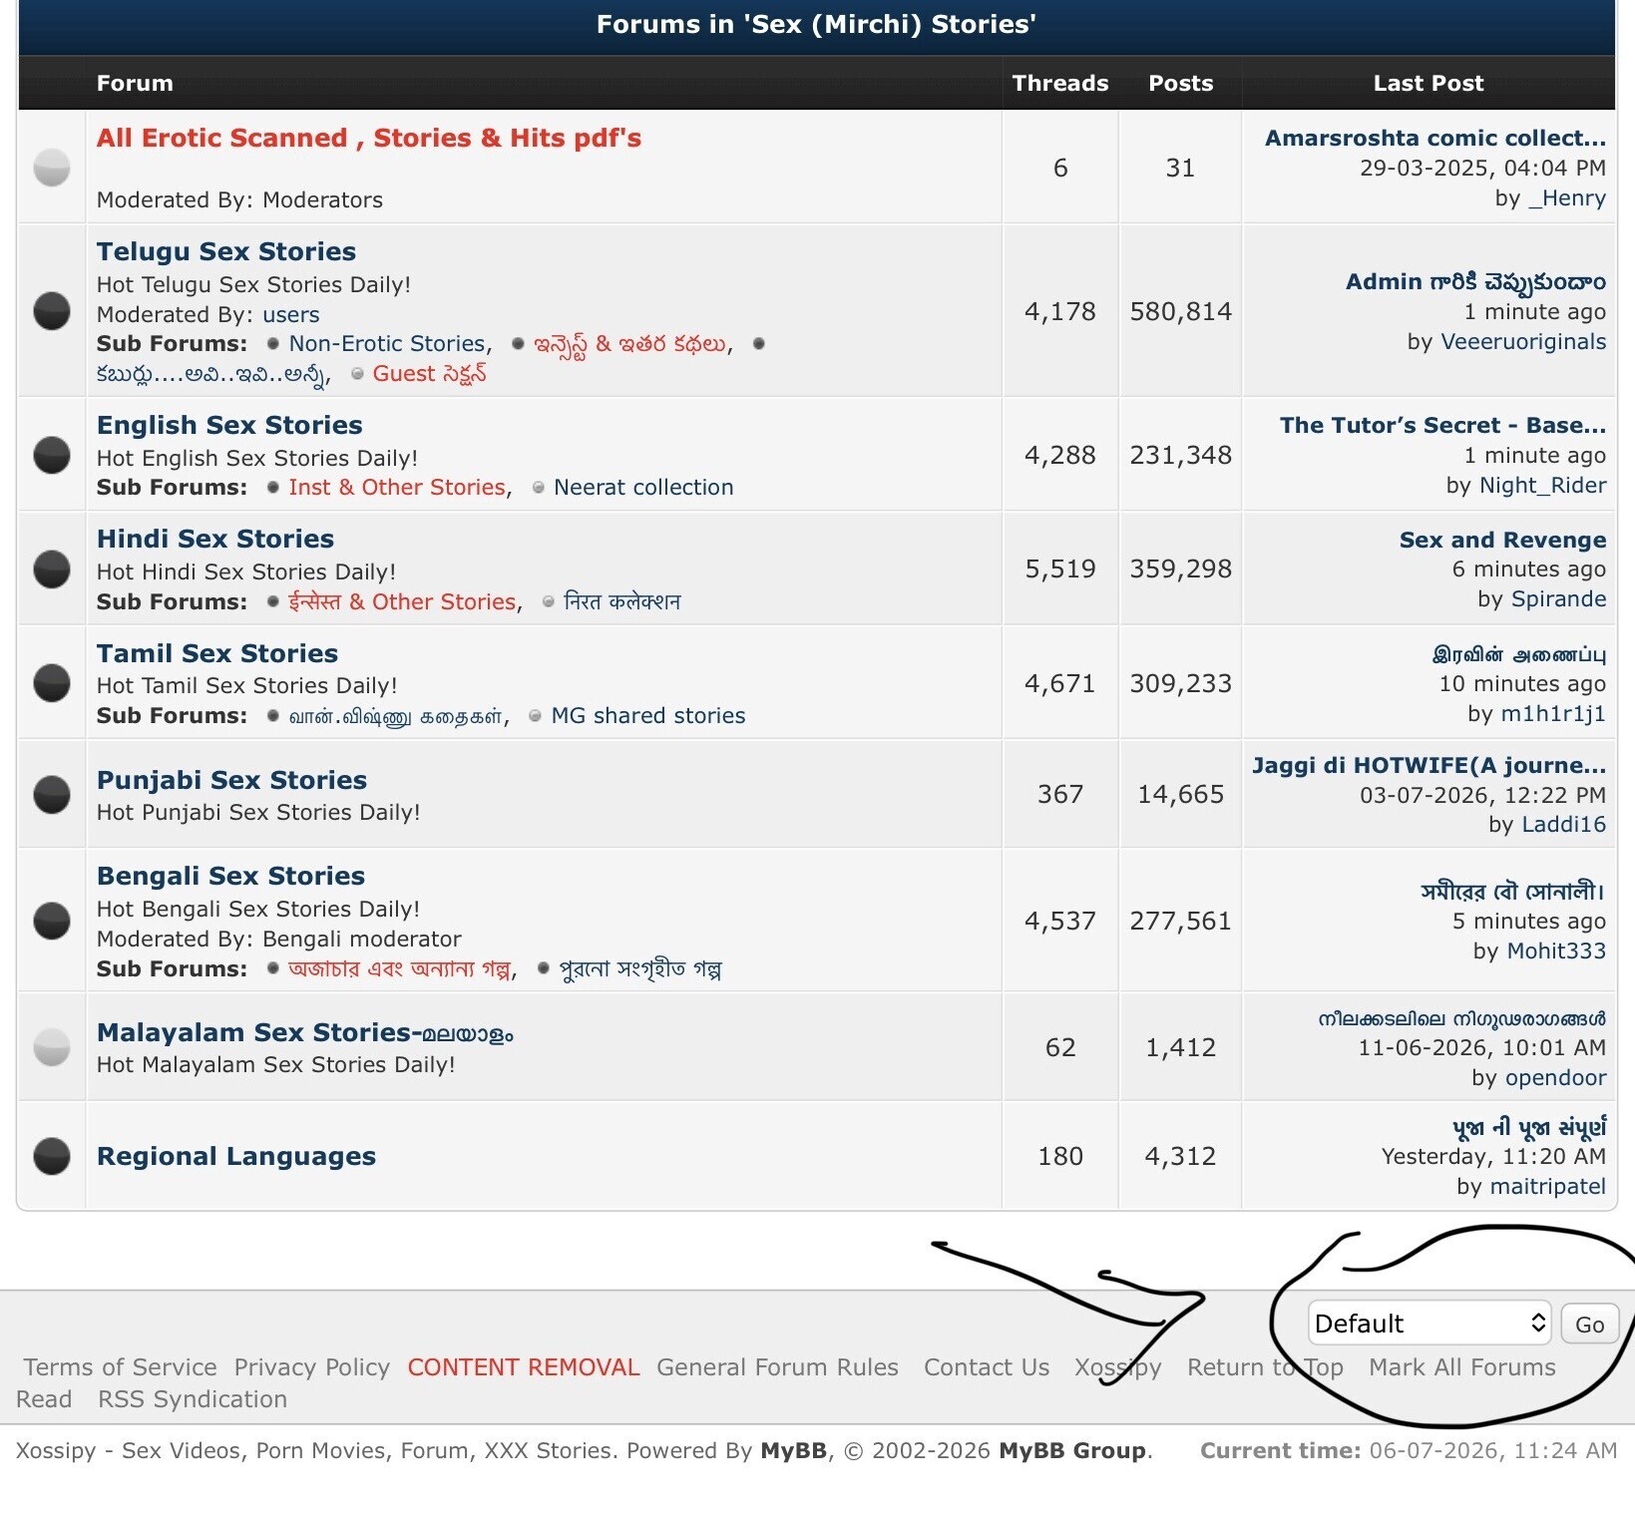
Task: Click Return to Top link
Action: (x=1265, y=1367)
